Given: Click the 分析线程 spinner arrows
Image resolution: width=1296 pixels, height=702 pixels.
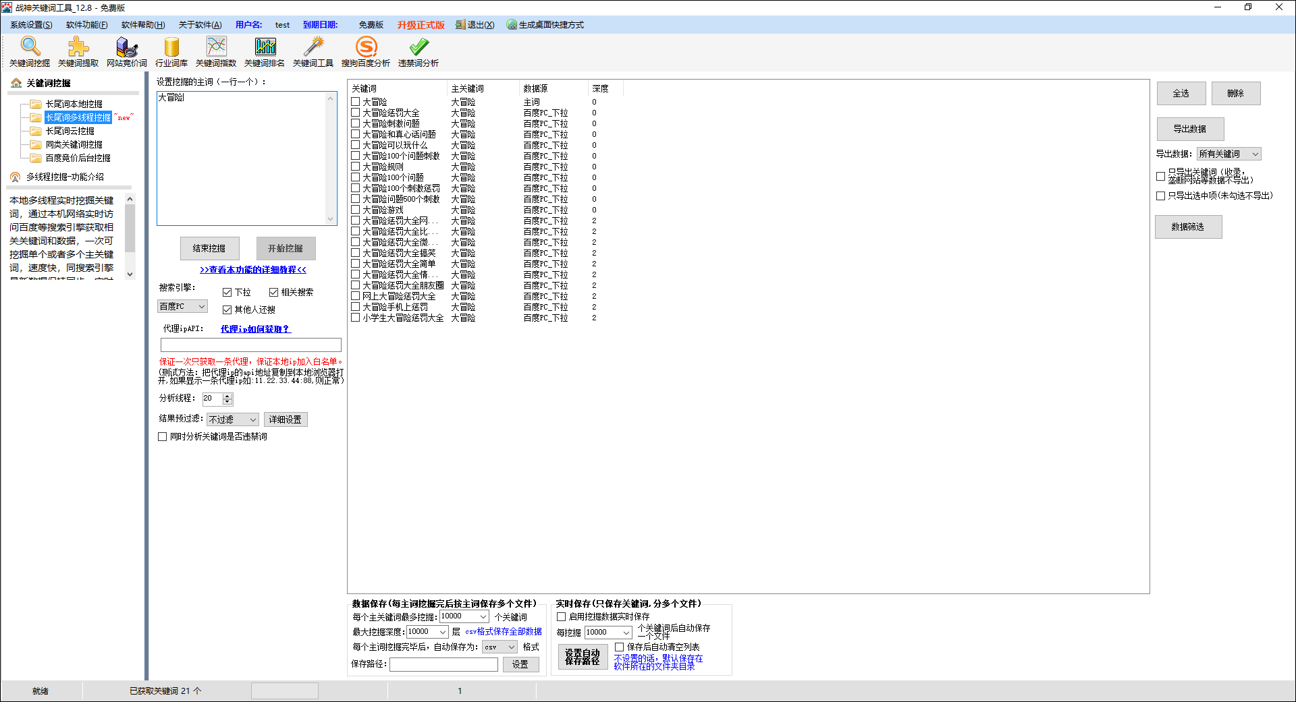Looking at the screenshot, I should [x=227, y=399].
